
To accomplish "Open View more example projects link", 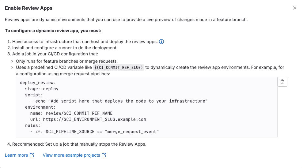I will (71, 155).
